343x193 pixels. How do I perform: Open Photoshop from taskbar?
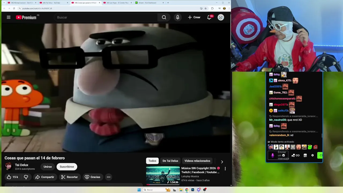[x=193, y=190]
